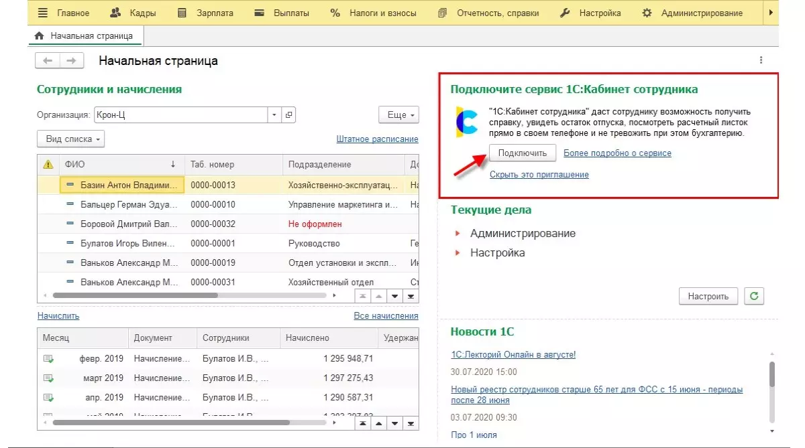Click the green refresh icon button
Screen dimensions: 805x448
[x=755, y=296]
